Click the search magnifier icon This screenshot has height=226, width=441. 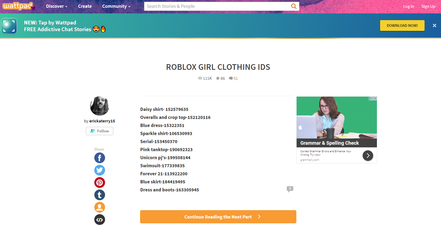point(294,6)
